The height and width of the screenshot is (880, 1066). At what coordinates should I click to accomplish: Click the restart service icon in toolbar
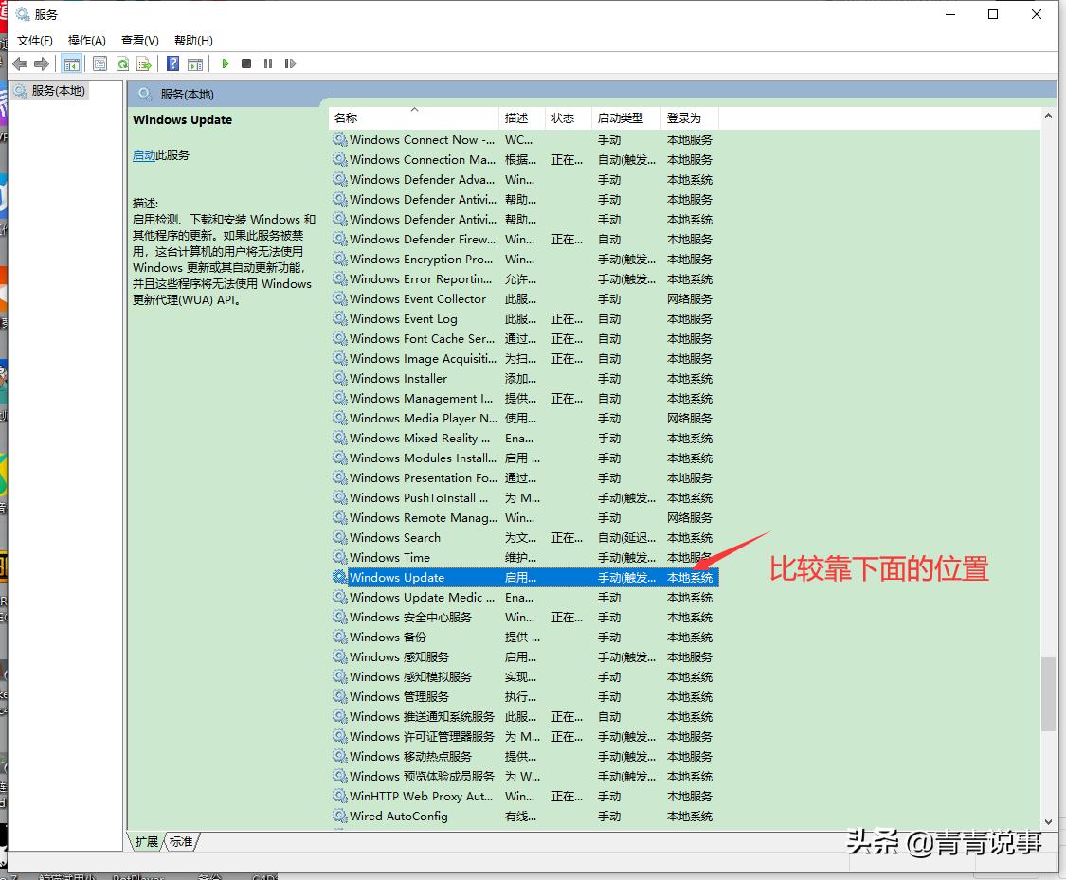coord(291,63)
